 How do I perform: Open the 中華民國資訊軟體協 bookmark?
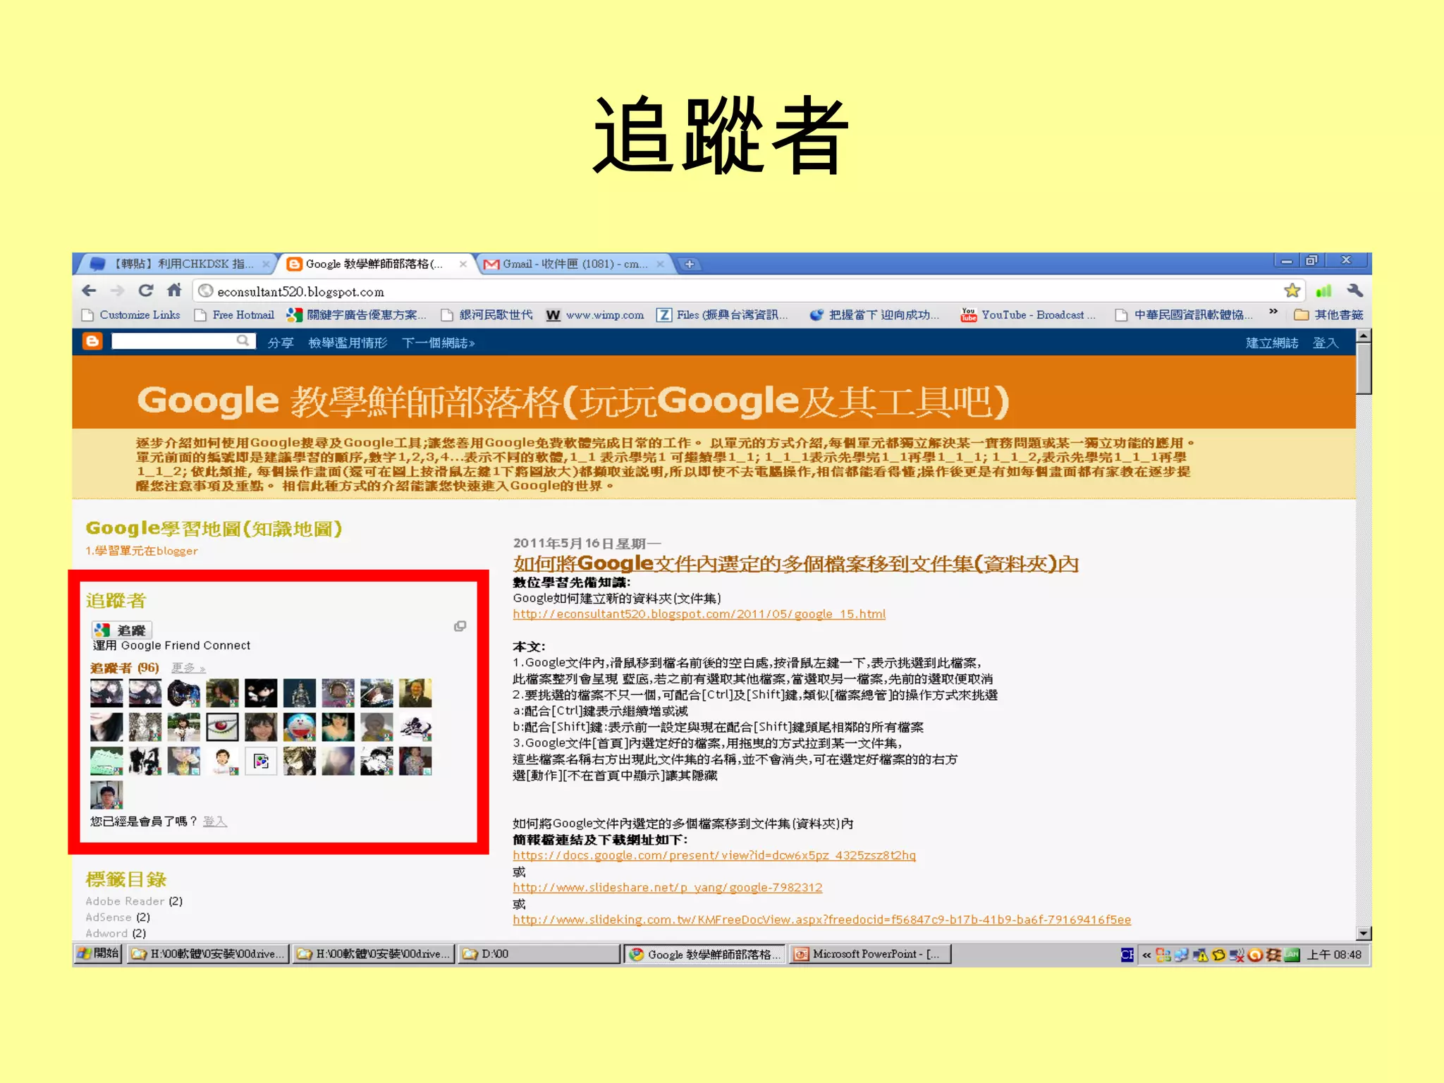point(1185,314)
